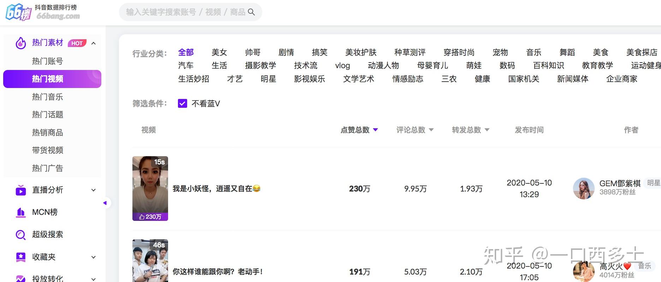Viewport: 661px width, 282px height.
Task: Open 热门账号 in sidebar
Action: click(x=48, y=61)
